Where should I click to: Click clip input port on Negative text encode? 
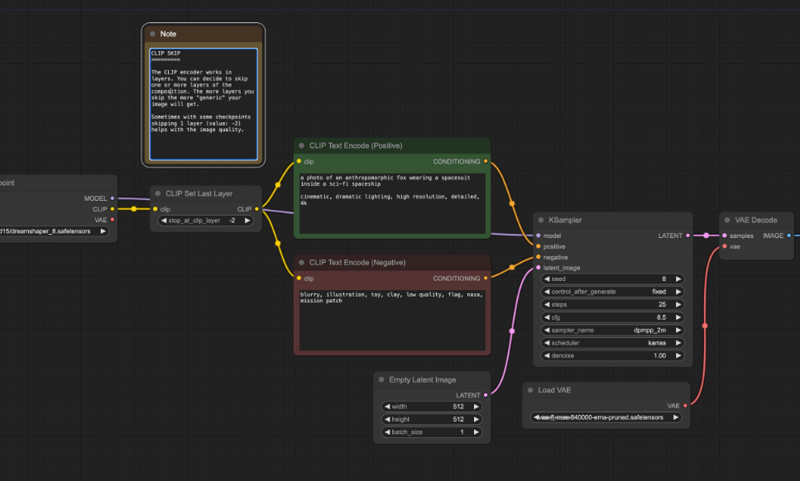299,279
